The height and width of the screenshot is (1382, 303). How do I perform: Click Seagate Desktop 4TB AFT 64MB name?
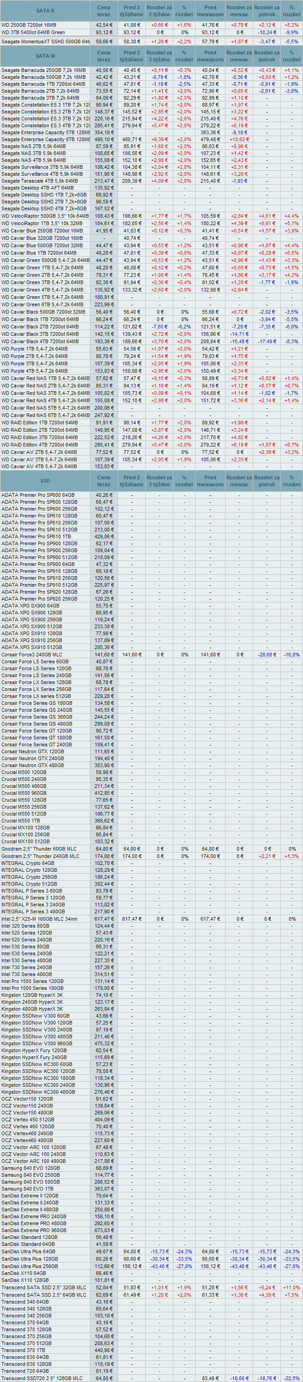click(37, 188)
